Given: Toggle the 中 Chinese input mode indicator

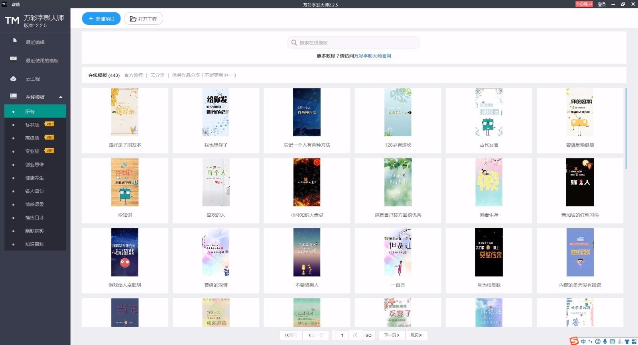Looking at the screenshot, I should [x=583, y=341].
